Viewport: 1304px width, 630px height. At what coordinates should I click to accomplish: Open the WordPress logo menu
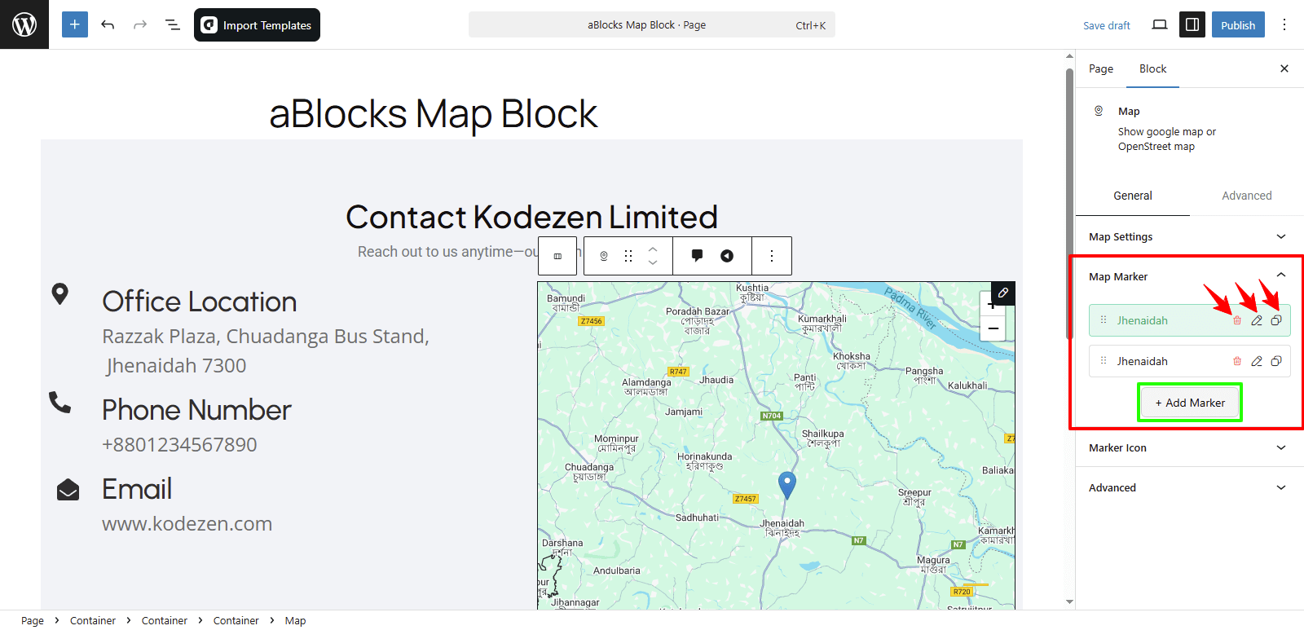24,24
